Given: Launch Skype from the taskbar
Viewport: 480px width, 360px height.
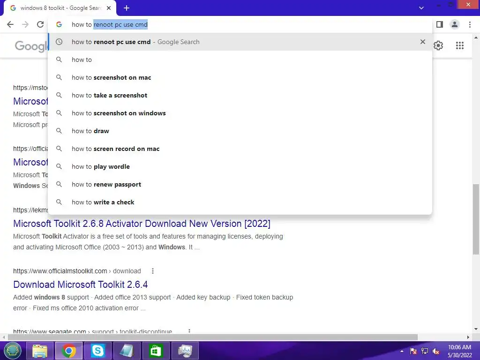Looking at the screenshot, I should click(97, 351).
